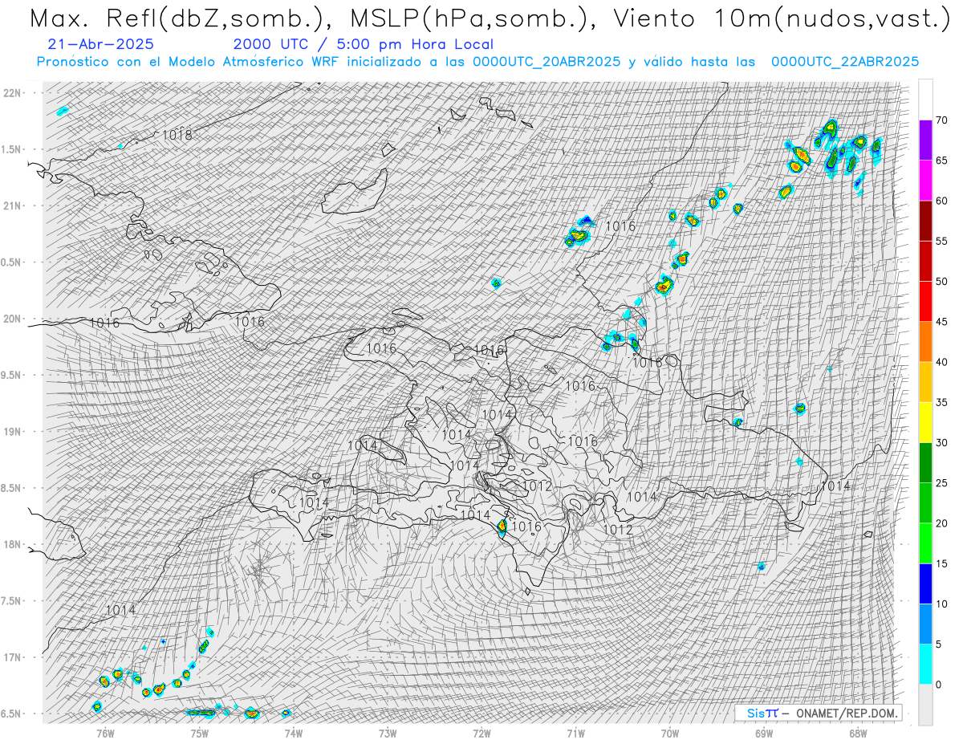The height and width of the screenshot is (744, 963).
Task: Click the '74W' longitude axis label
Action: 293,734
